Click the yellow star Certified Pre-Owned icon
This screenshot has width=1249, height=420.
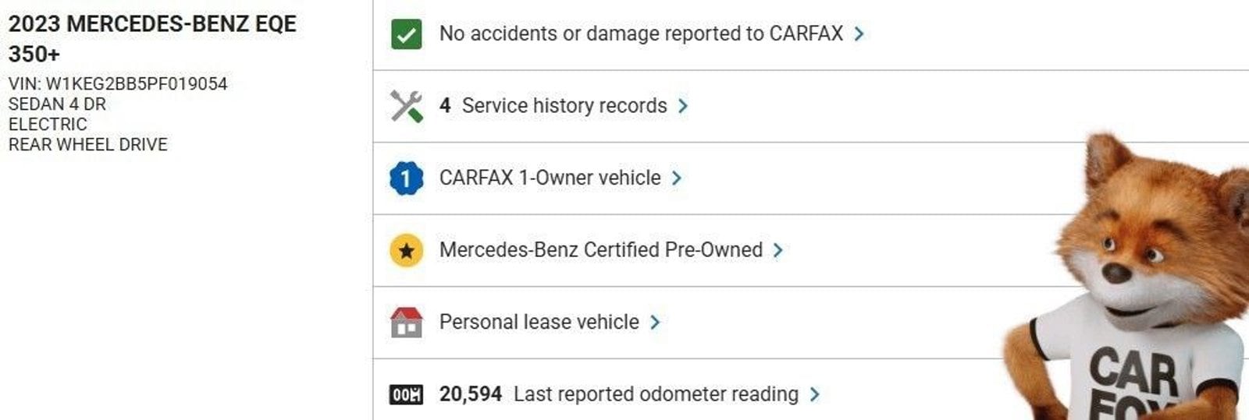tap(406, 250)
